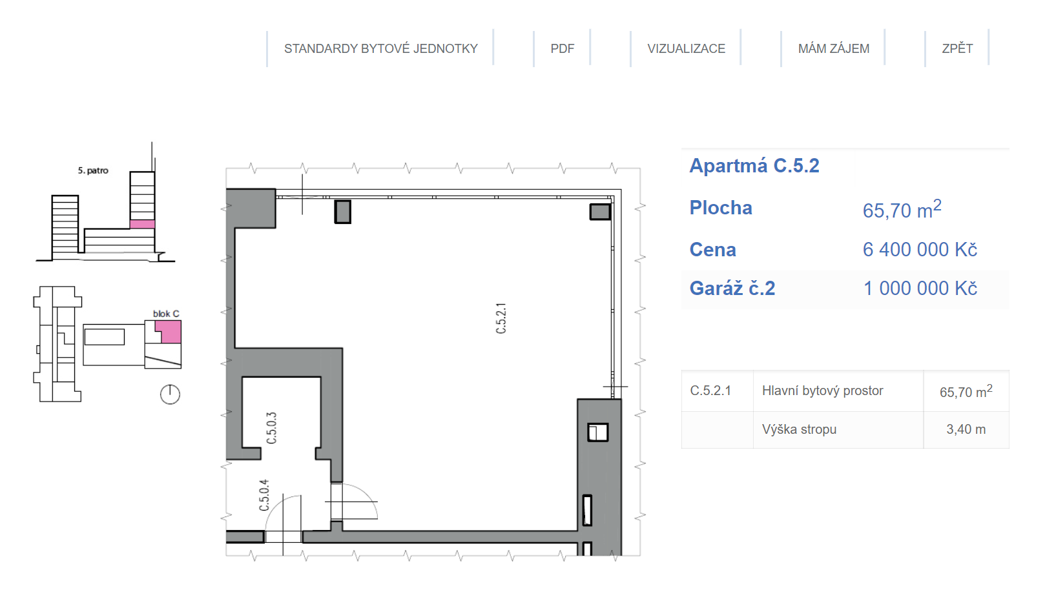
Task: Click room label C.5.0.4 near the entrance
Action: click(x=264, y=495)
